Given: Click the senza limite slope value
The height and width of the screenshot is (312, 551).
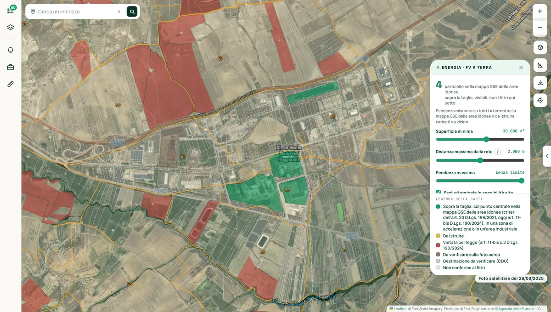Looking at the screenshot, I should pyautogui.click(x=510, y=172).
